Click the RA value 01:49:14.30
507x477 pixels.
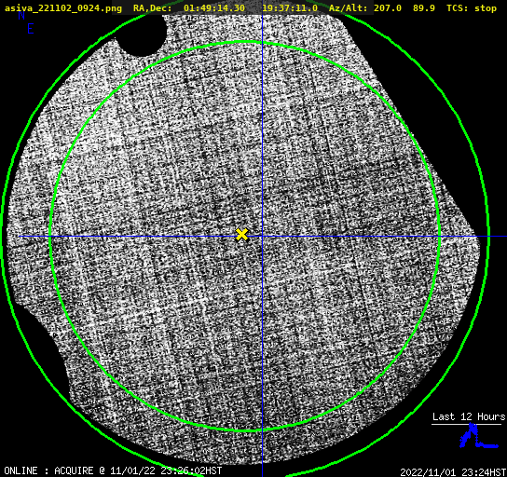(214, 8)
